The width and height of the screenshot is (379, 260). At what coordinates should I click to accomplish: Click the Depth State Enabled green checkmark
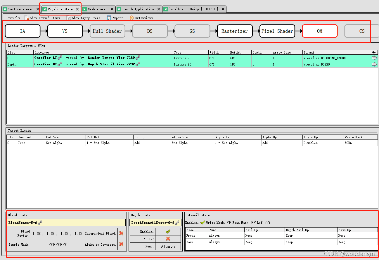pos(168,232)
